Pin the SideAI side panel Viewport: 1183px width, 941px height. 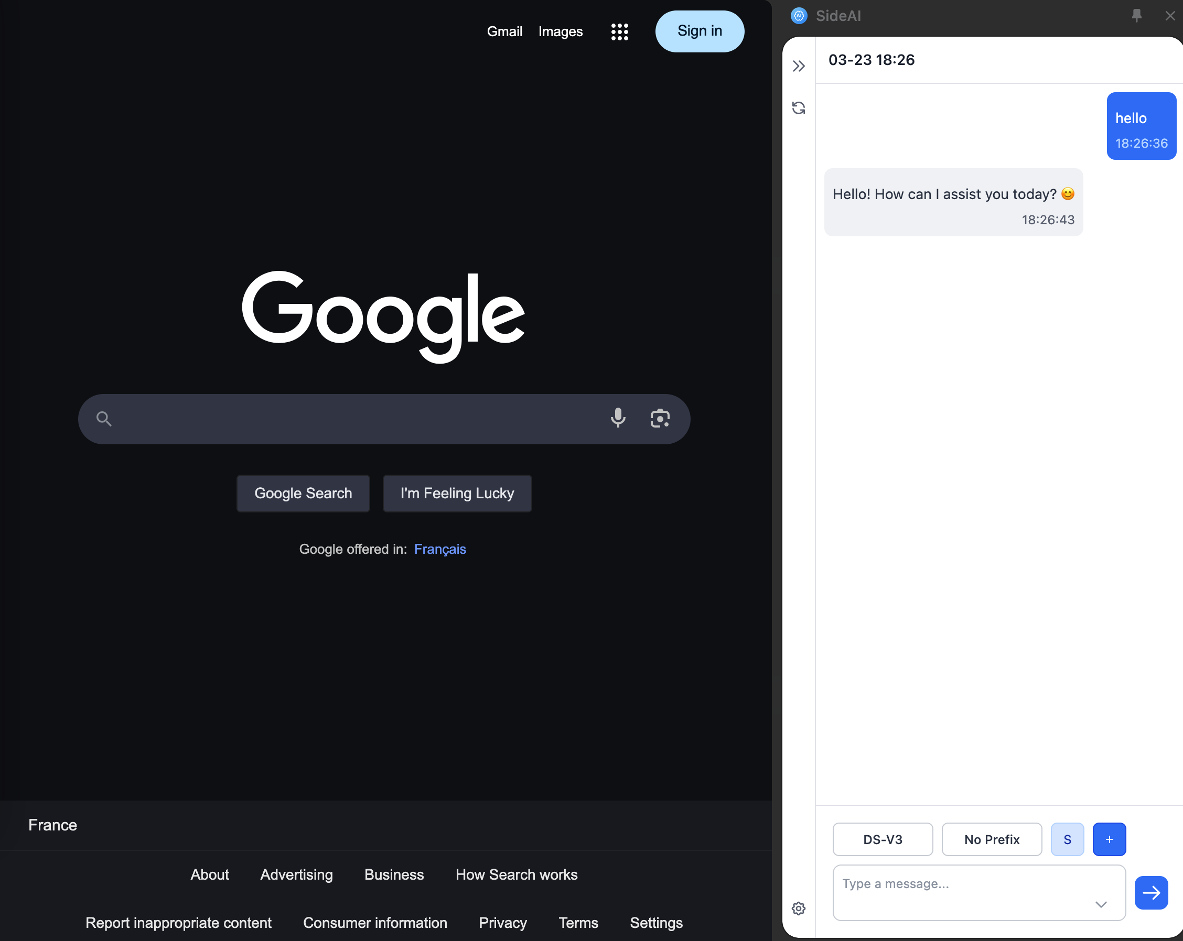coord(1136,16)
